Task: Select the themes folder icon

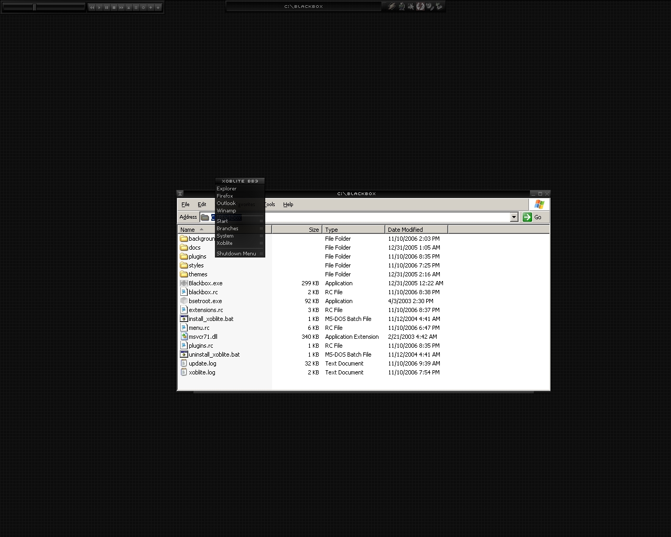Action: (x=184, y=274)
